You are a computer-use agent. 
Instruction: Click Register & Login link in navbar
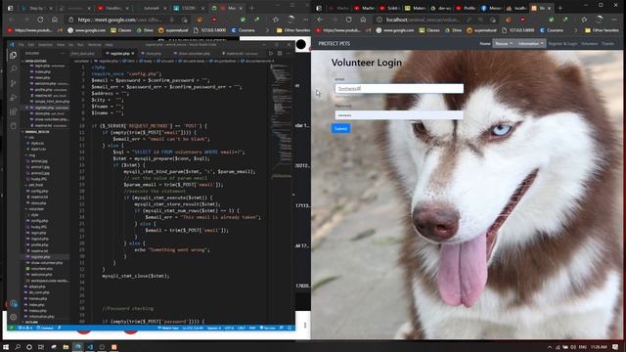click(562, 43)
